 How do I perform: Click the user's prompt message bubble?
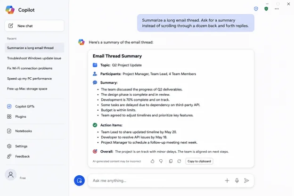pyautogui.click(x=196, y=23)
